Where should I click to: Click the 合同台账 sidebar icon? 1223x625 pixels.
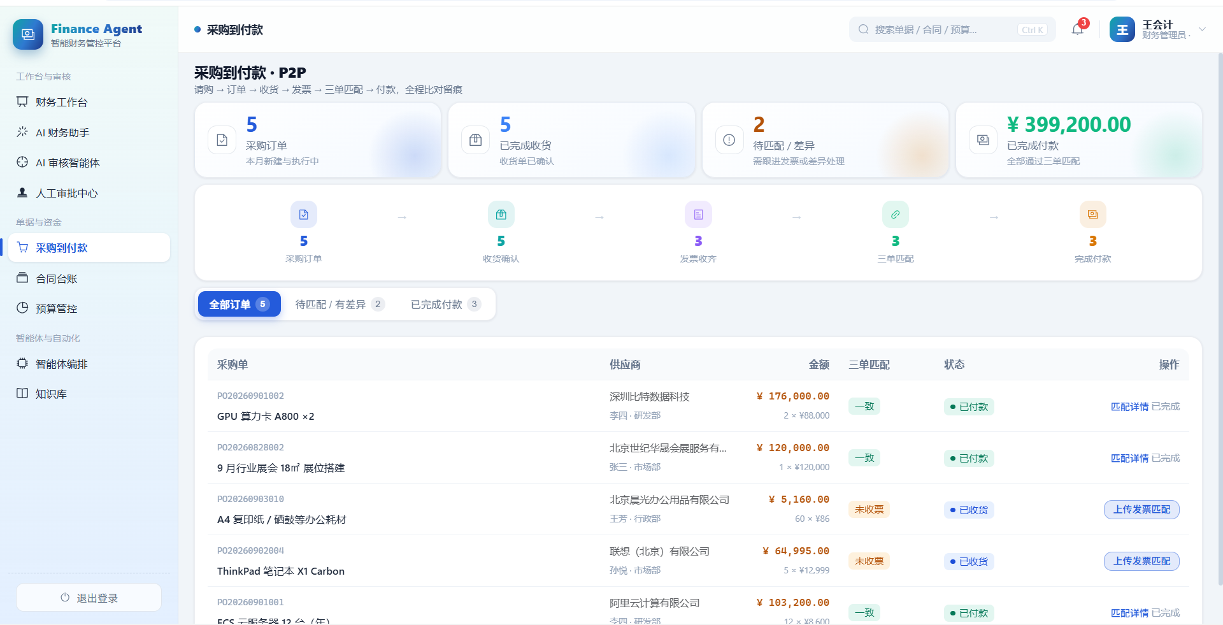click(22, 278)
